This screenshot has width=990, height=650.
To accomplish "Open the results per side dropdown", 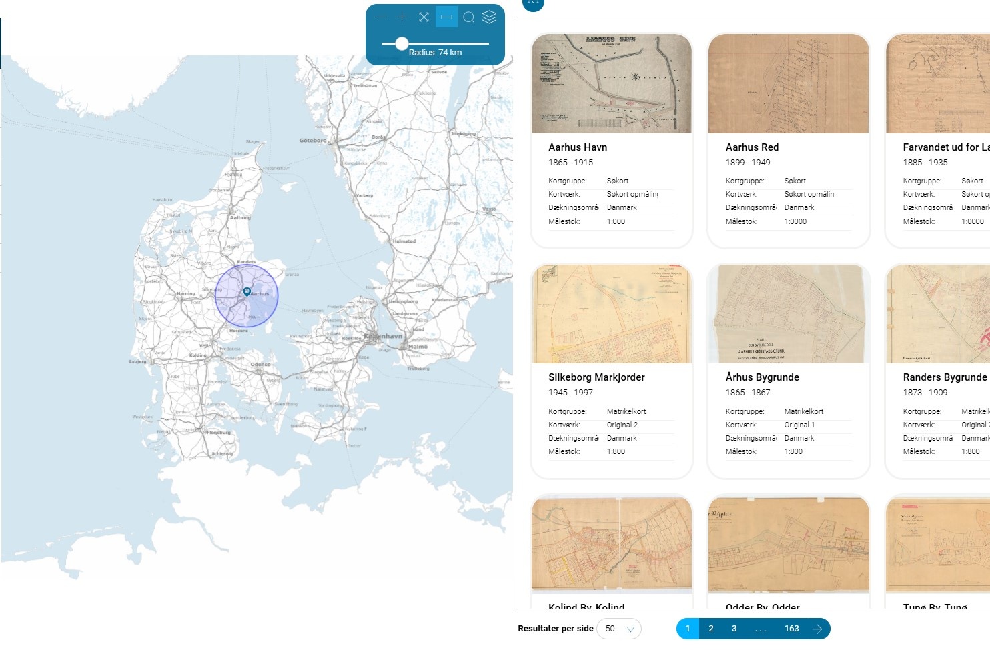I will pyautogui.click(x=619, y=629).
